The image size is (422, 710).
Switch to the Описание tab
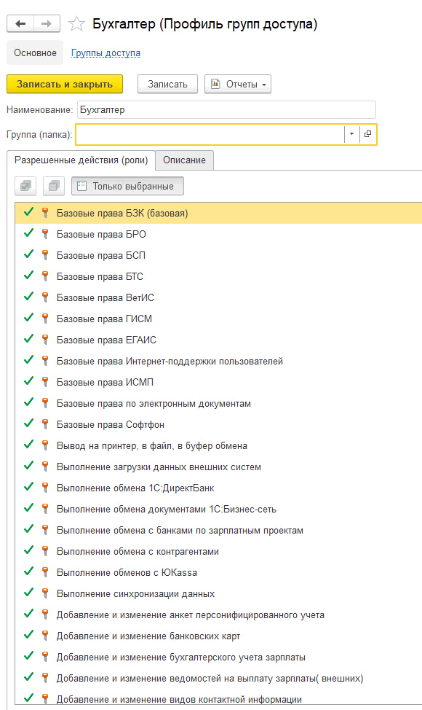tap(184, 160)
